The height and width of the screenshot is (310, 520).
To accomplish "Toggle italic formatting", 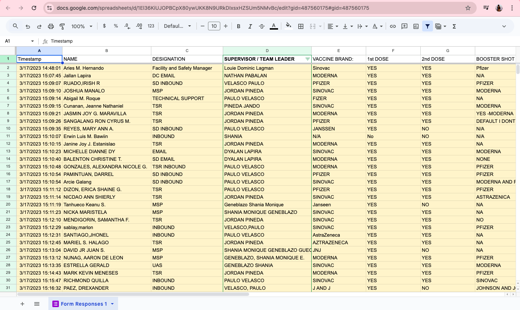I will [250, 26].
